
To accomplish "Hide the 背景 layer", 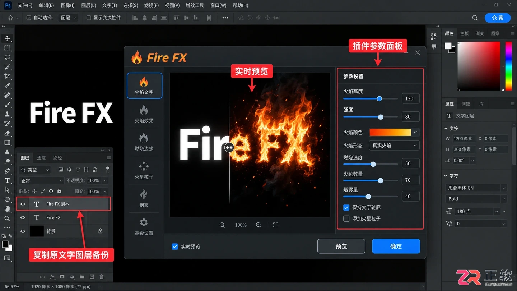I will [x=23, y=231].
